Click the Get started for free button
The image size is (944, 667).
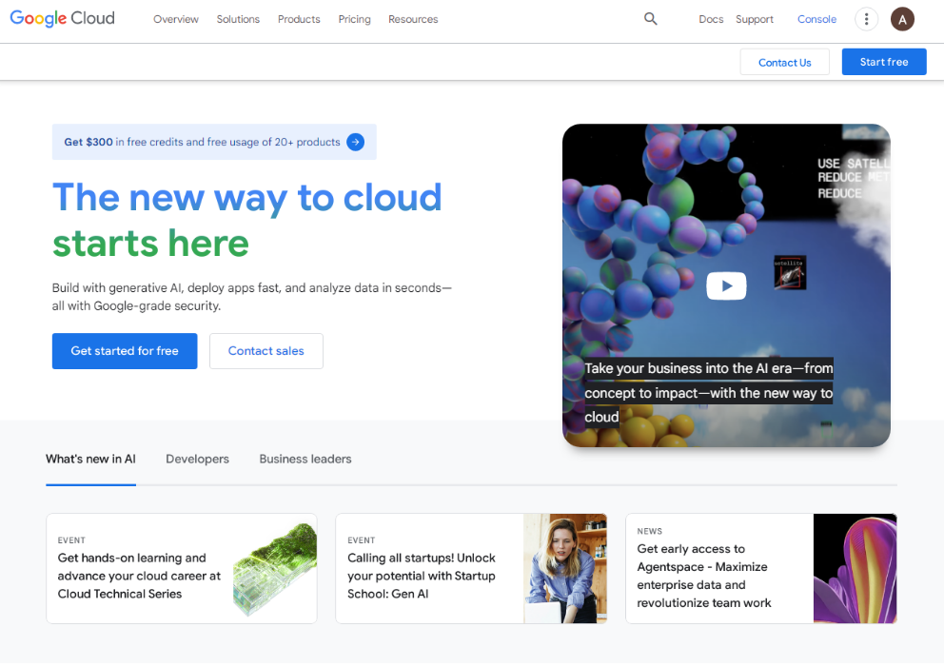125,351
